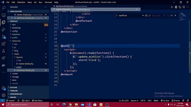Open the Extensions view
The image size is (191, 107).
tap(4, 44)
